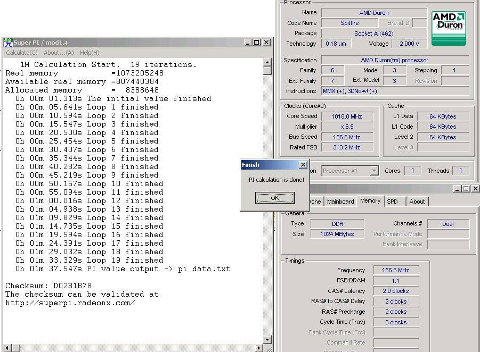Switch to the SPD tab in CPU-Z
Screen dimensions: 480x352
pos(392,202)
